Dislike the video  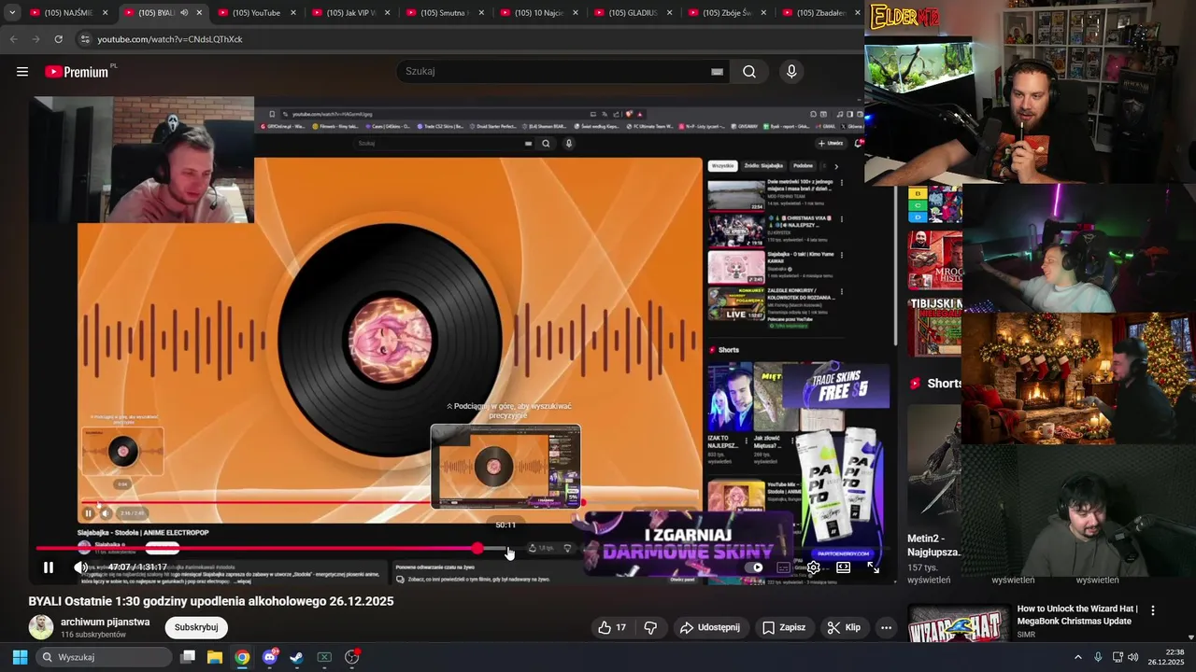pyautogui.click(x=651, y=627)
